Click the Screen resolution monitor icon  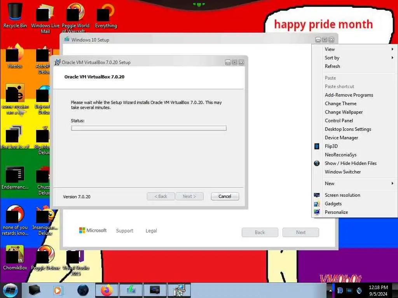[317, 195]
